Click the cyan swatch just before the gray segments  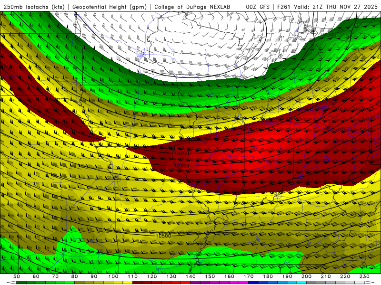point(301,283)
